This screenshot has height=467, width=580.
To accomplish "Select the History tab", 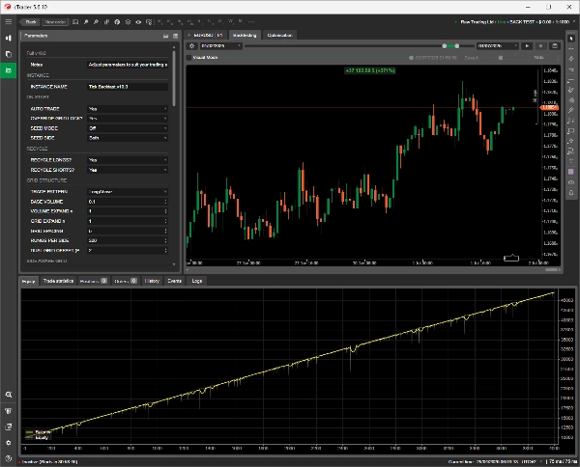I will (152, 281).
